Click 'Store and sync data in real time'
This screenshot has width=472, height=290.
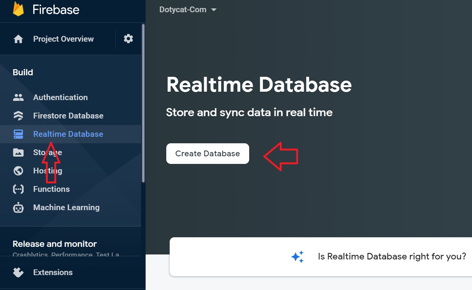click(x=249, y=112)
